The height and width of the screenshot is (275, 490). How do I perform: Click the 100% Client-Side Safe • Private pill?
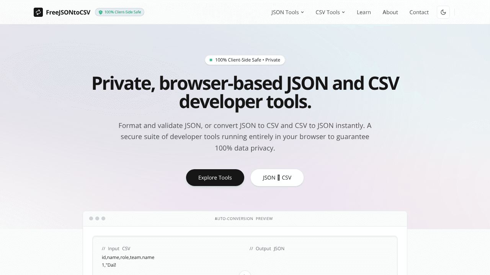(x=245, y=60)
